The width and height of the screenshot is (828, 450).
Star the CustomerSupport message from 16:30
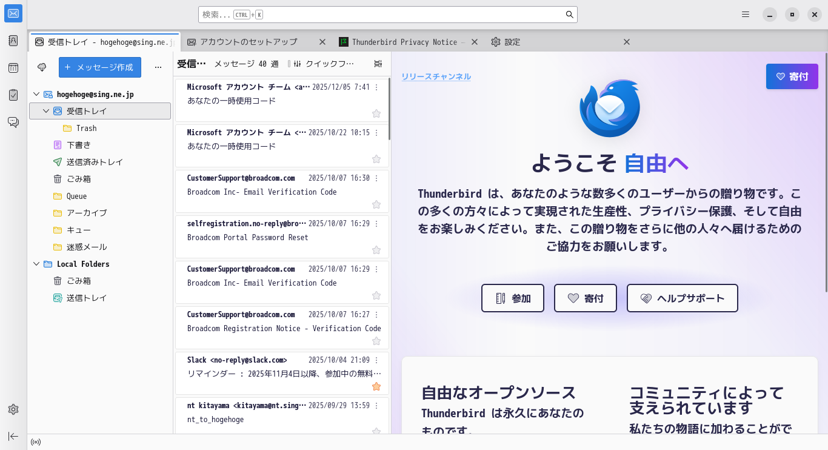(x=376, y=204)
